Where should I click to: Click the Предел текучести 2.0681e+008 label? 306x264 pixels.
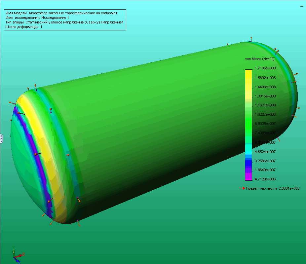click(x=273, y=188)
